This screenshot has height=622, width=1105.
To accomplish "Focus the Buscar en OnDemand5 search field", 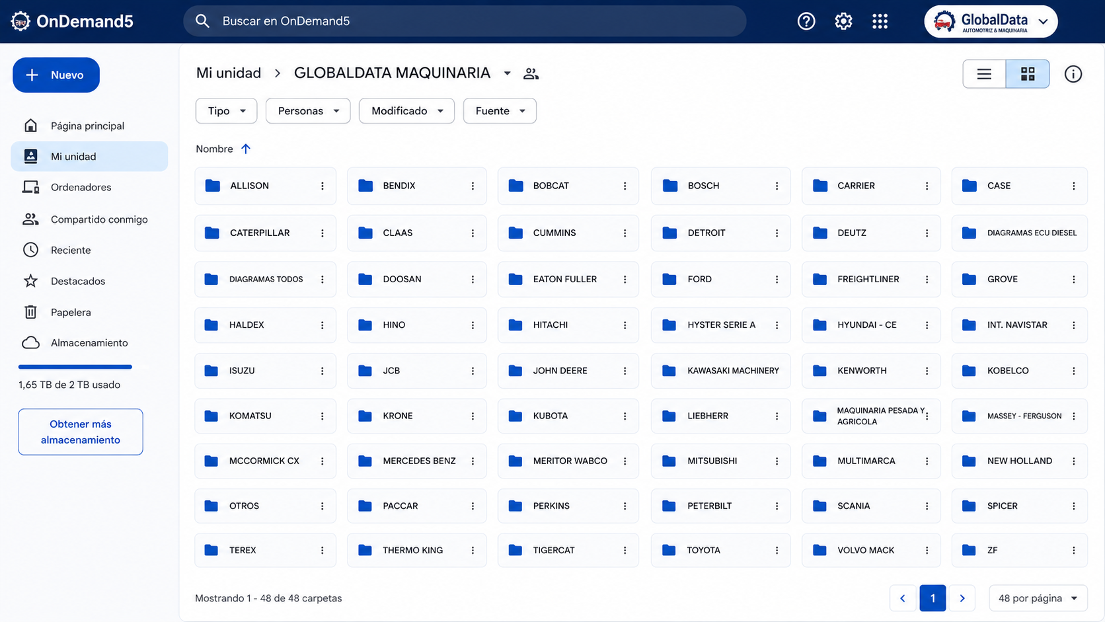I will point(465,21).
